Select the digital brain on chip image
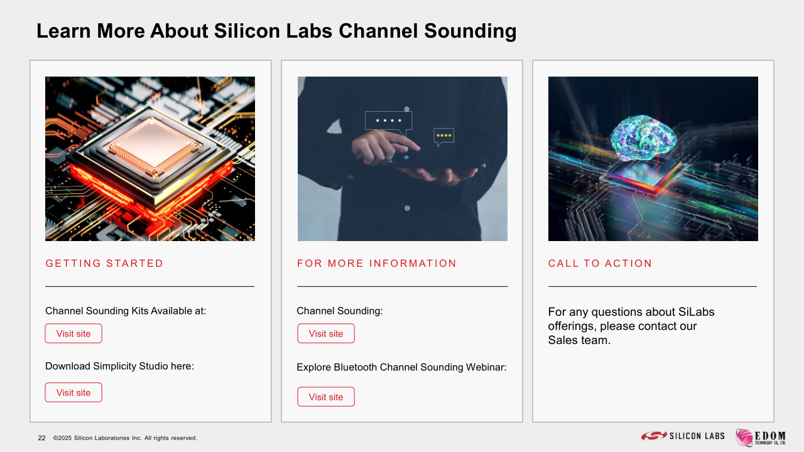This screenshot has width=804, height=452. point(653,159)
